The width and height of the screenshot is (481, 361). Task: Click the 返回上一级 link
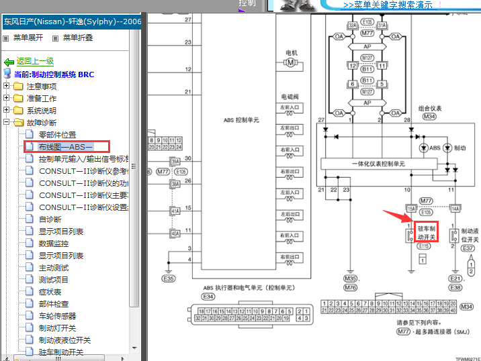35,61
